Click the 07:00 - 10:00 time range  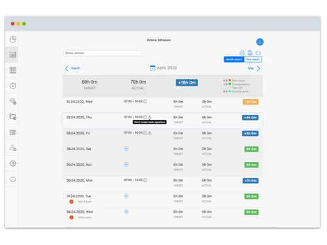[x=133, y=101]
